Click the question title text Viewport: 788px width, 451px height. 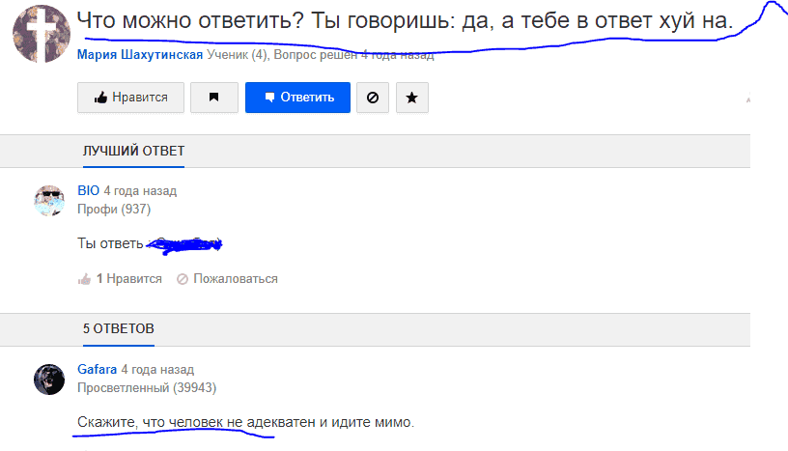tap(405, 20)
